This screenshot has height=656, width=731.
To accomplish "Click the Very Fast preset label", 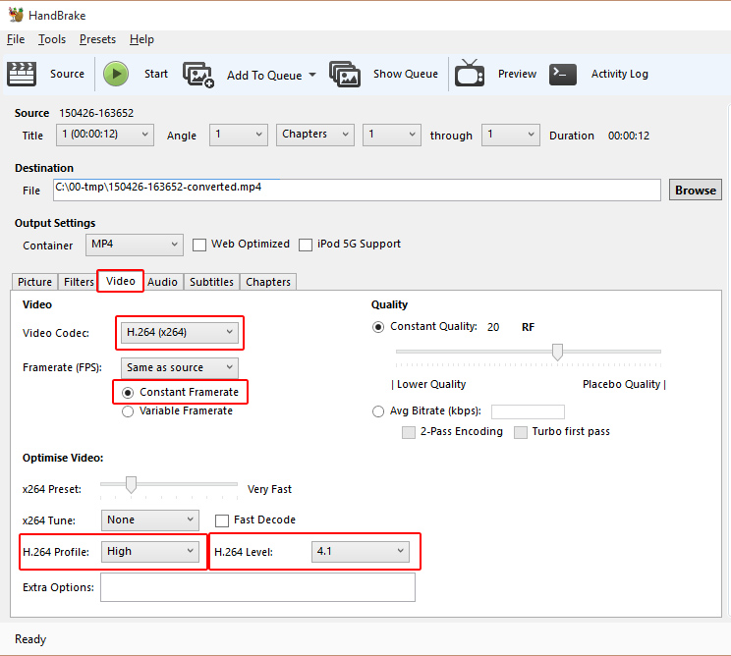I will (269, 489).
